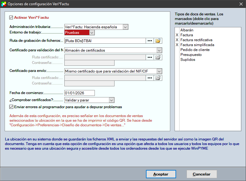Toggle Enviar errores al programador checkbox
Screen dimensions: 246x181
[11, 107]
